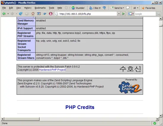This screenshot has width=163, height=126.
Task: Click the Firefox icon in the title bar
Action: [3, 3]
